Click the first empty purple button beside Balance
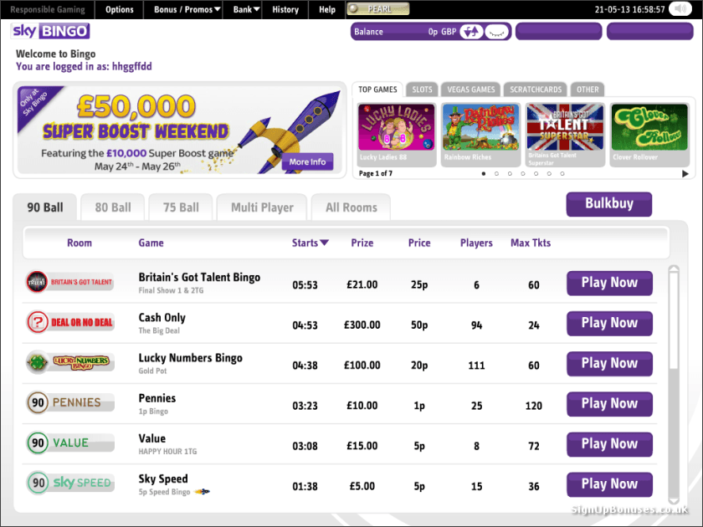Screen dimensions: 703x527 click(559, 32)
